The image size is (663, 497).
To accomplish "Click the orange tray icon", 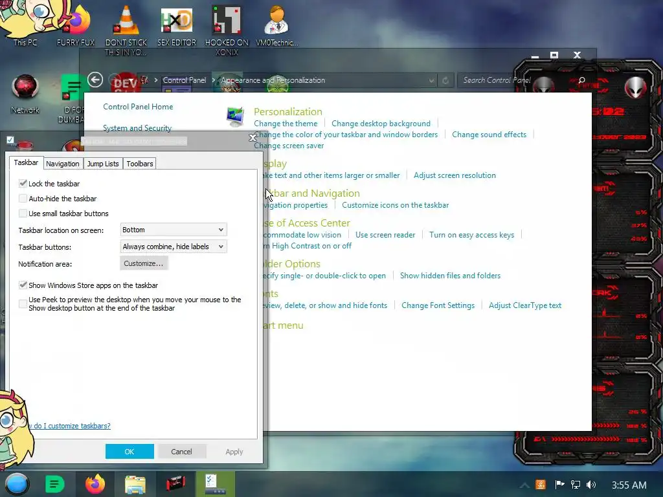I will click(x=541, y=485).
